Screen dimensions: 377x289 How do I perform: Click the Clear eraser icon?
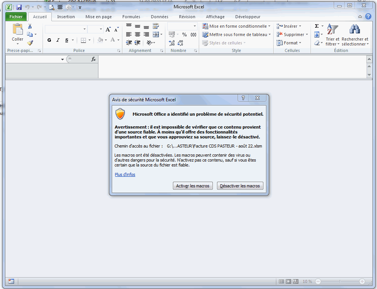tap(317, 43)
